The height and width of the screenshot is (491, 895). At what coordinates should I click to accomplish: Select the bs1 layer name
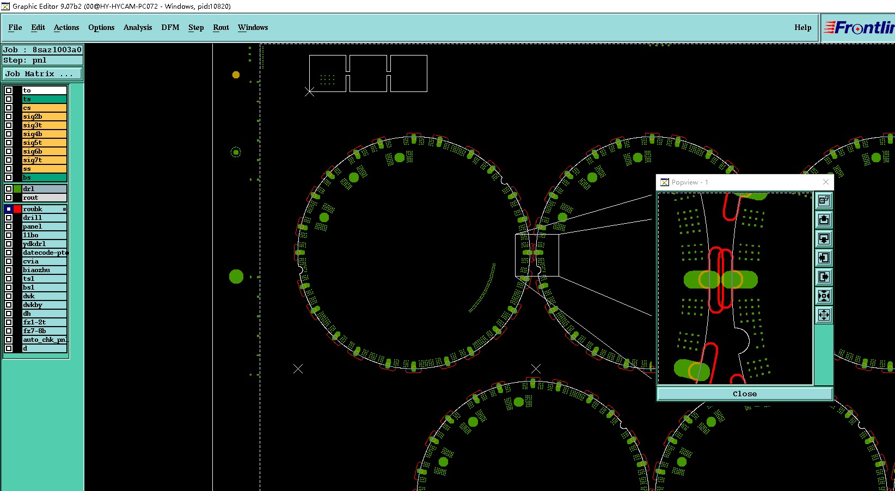pyautogui.click(x=44, y=287)
